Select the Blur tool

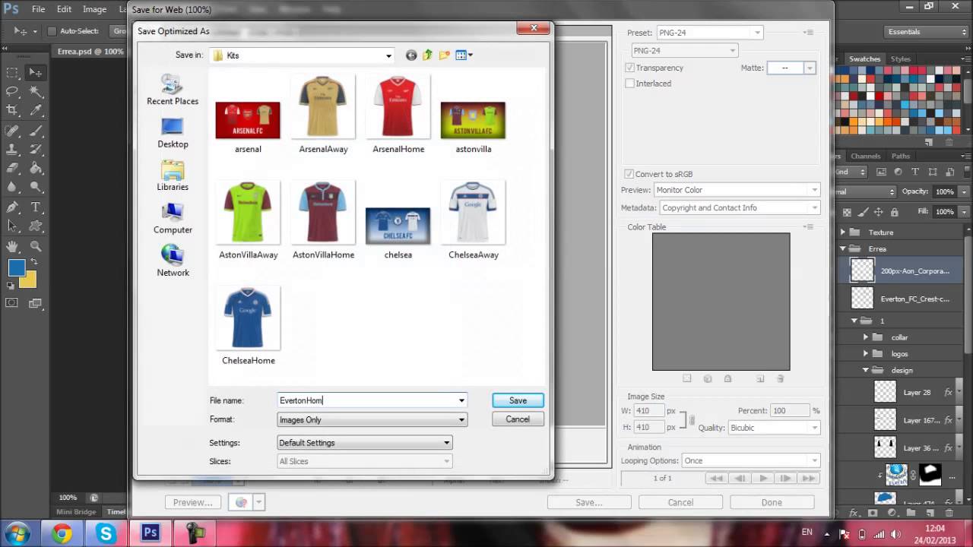pos(12,188)
